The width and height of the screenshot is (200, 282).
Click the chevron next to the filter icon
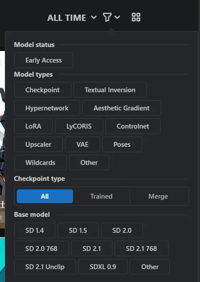(x=117, y=17)
